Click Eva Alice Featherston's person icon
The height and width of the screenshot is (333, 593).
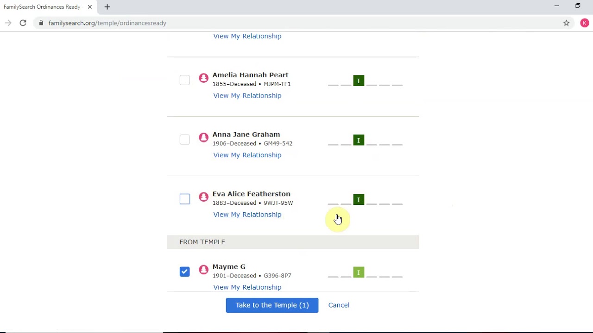click(x=203, y=197)
